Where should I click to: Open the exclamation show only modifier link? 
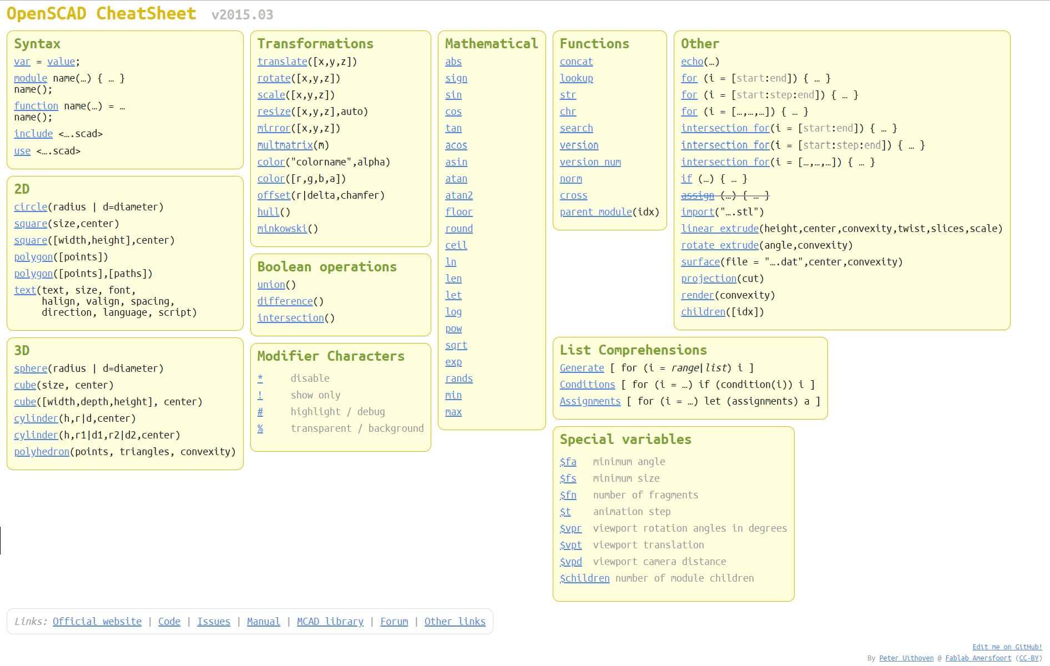click(260, 395)
